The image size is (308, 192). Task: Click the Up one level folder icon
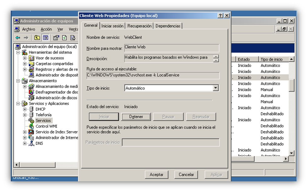pos(37,38)
